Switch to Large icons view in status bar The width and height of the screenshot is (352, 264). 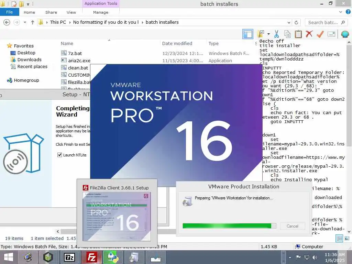pyautogui.click(x=347, y=239)
